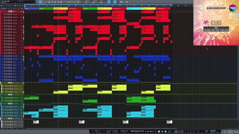The width and height of the screenshot is (239, 134).
Task: Open the Edit panel button
Action: [225, 132]
